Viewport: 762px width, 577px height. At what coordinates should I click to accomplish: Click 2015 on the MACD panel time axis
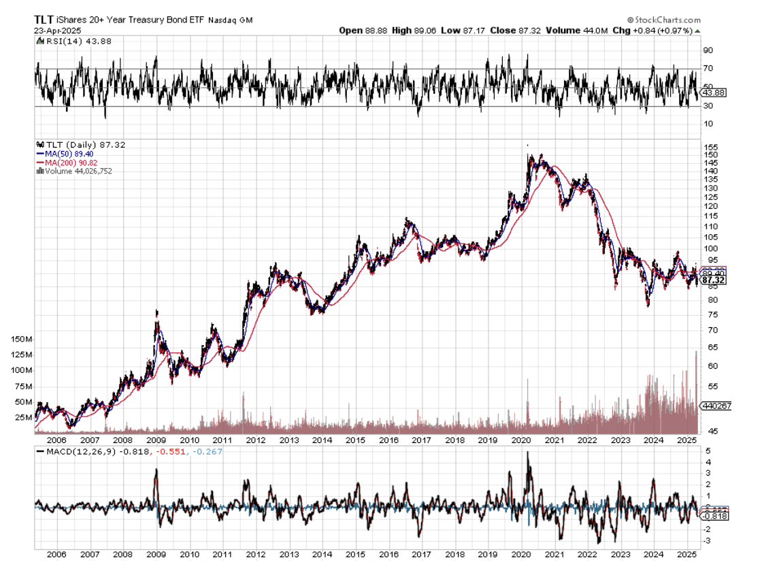point(355,555)
